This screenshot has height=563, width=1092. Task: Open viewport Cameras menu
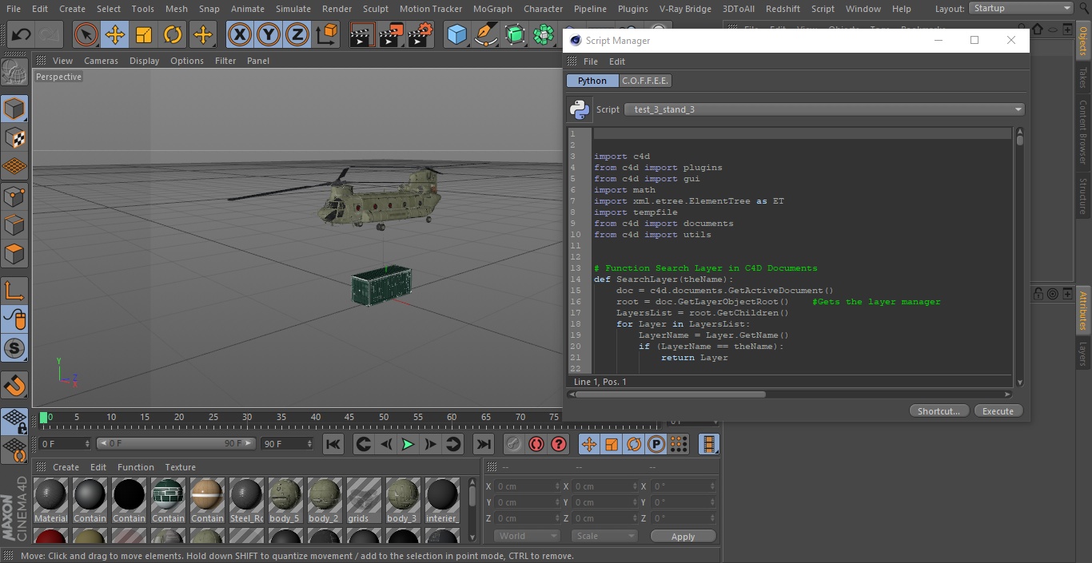click(x=101, y=61)
